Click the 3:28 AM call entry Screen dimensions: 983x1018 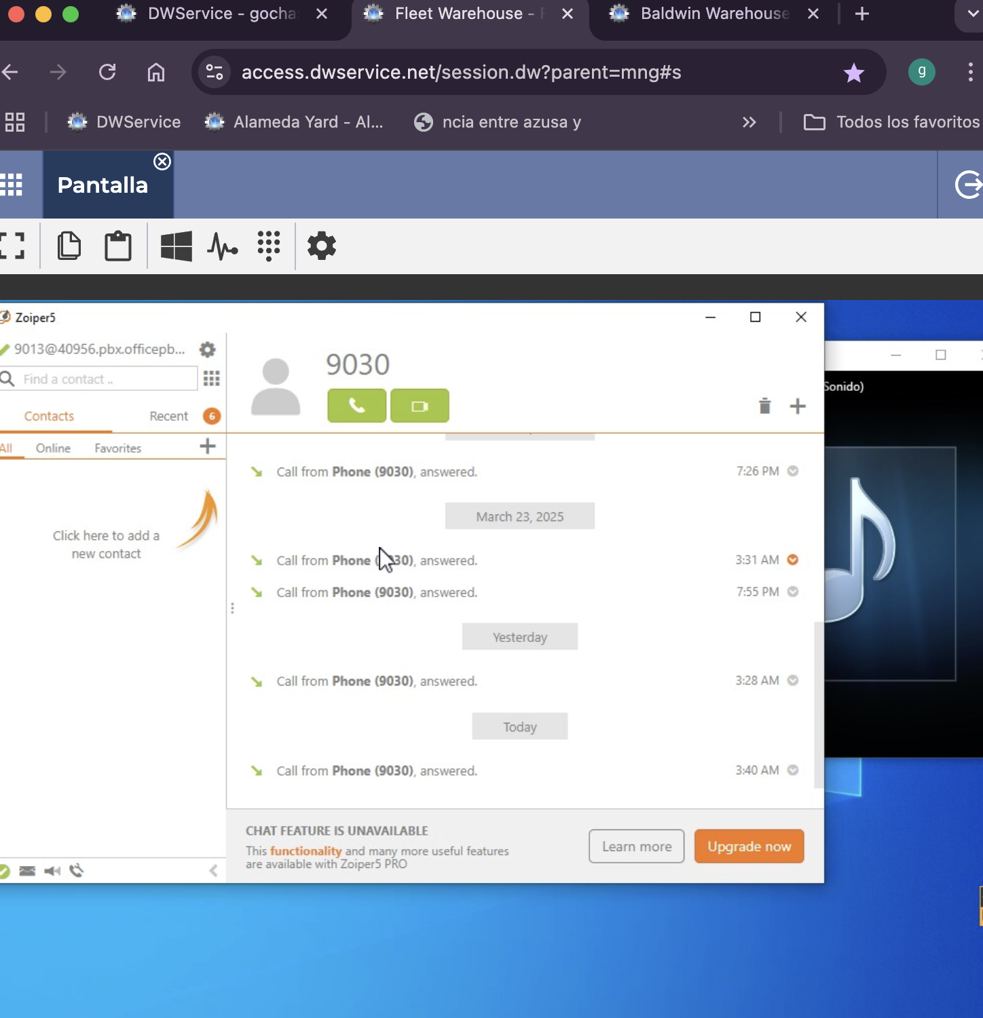tap(525, 681)
